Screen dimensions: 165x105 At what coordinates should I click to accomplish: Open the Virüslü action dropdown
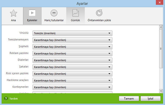coord(72,33)
